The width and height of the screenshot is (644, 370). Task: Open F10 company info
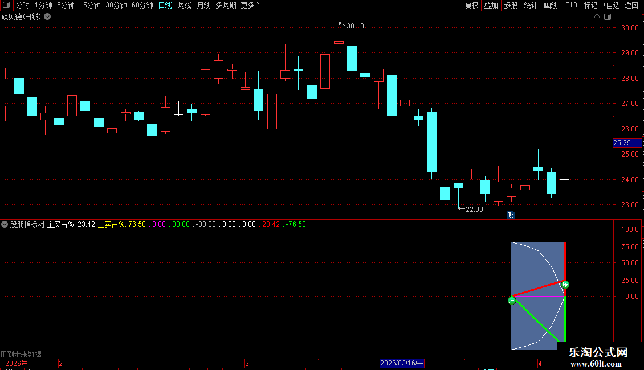click(x=571, y=5)
